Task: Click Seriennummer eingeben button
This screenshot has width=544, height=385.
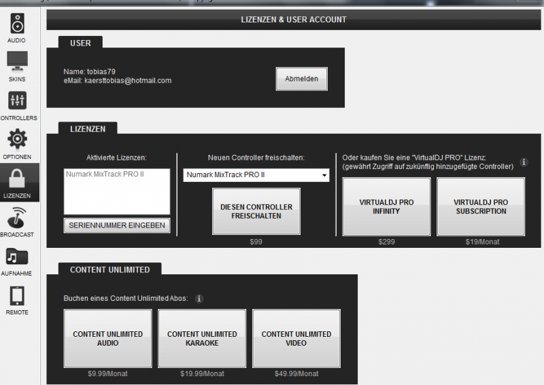Action: (117, 225)
